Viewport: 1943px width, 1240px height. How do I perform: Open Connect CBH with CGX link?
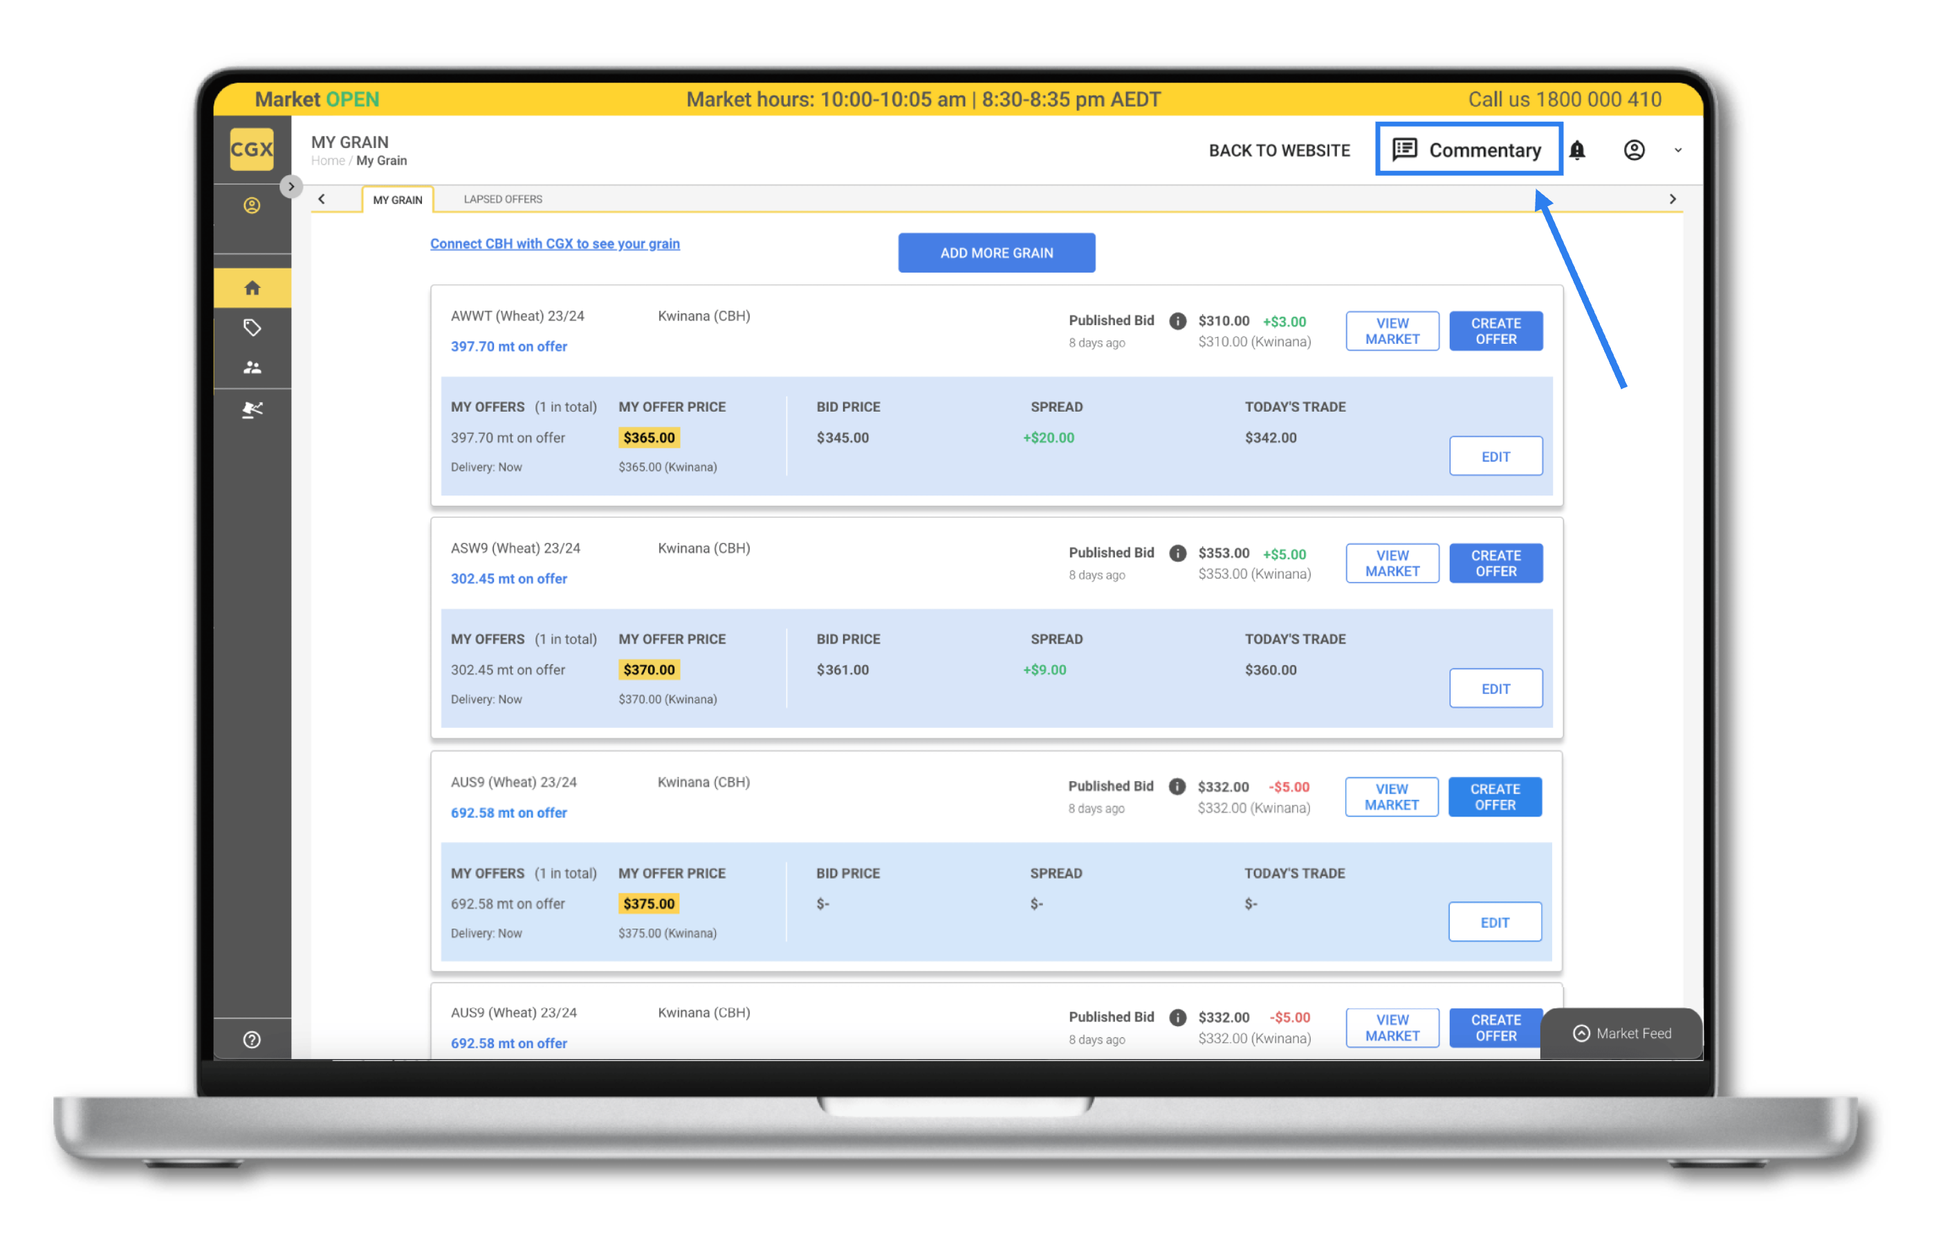554,244
